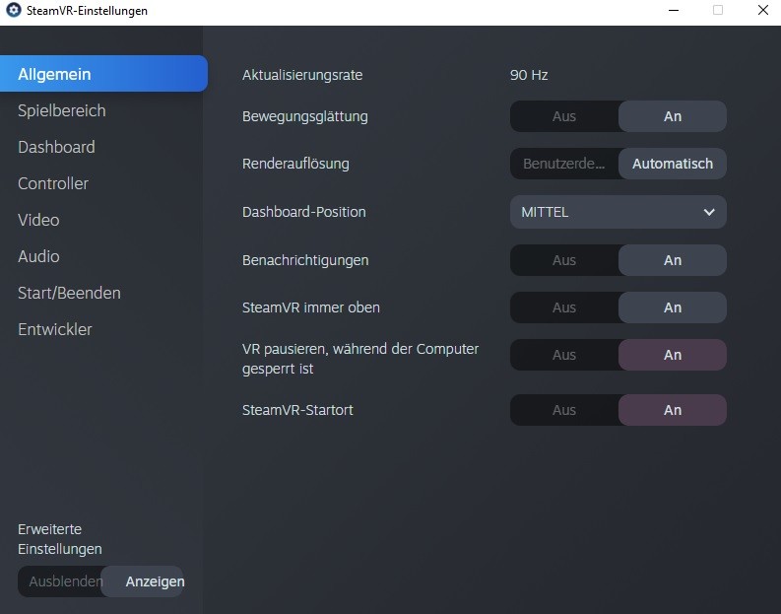Click the SteamVR-Startort label
The height and width of the screenshot is (614, 781).
click(297, 410)
